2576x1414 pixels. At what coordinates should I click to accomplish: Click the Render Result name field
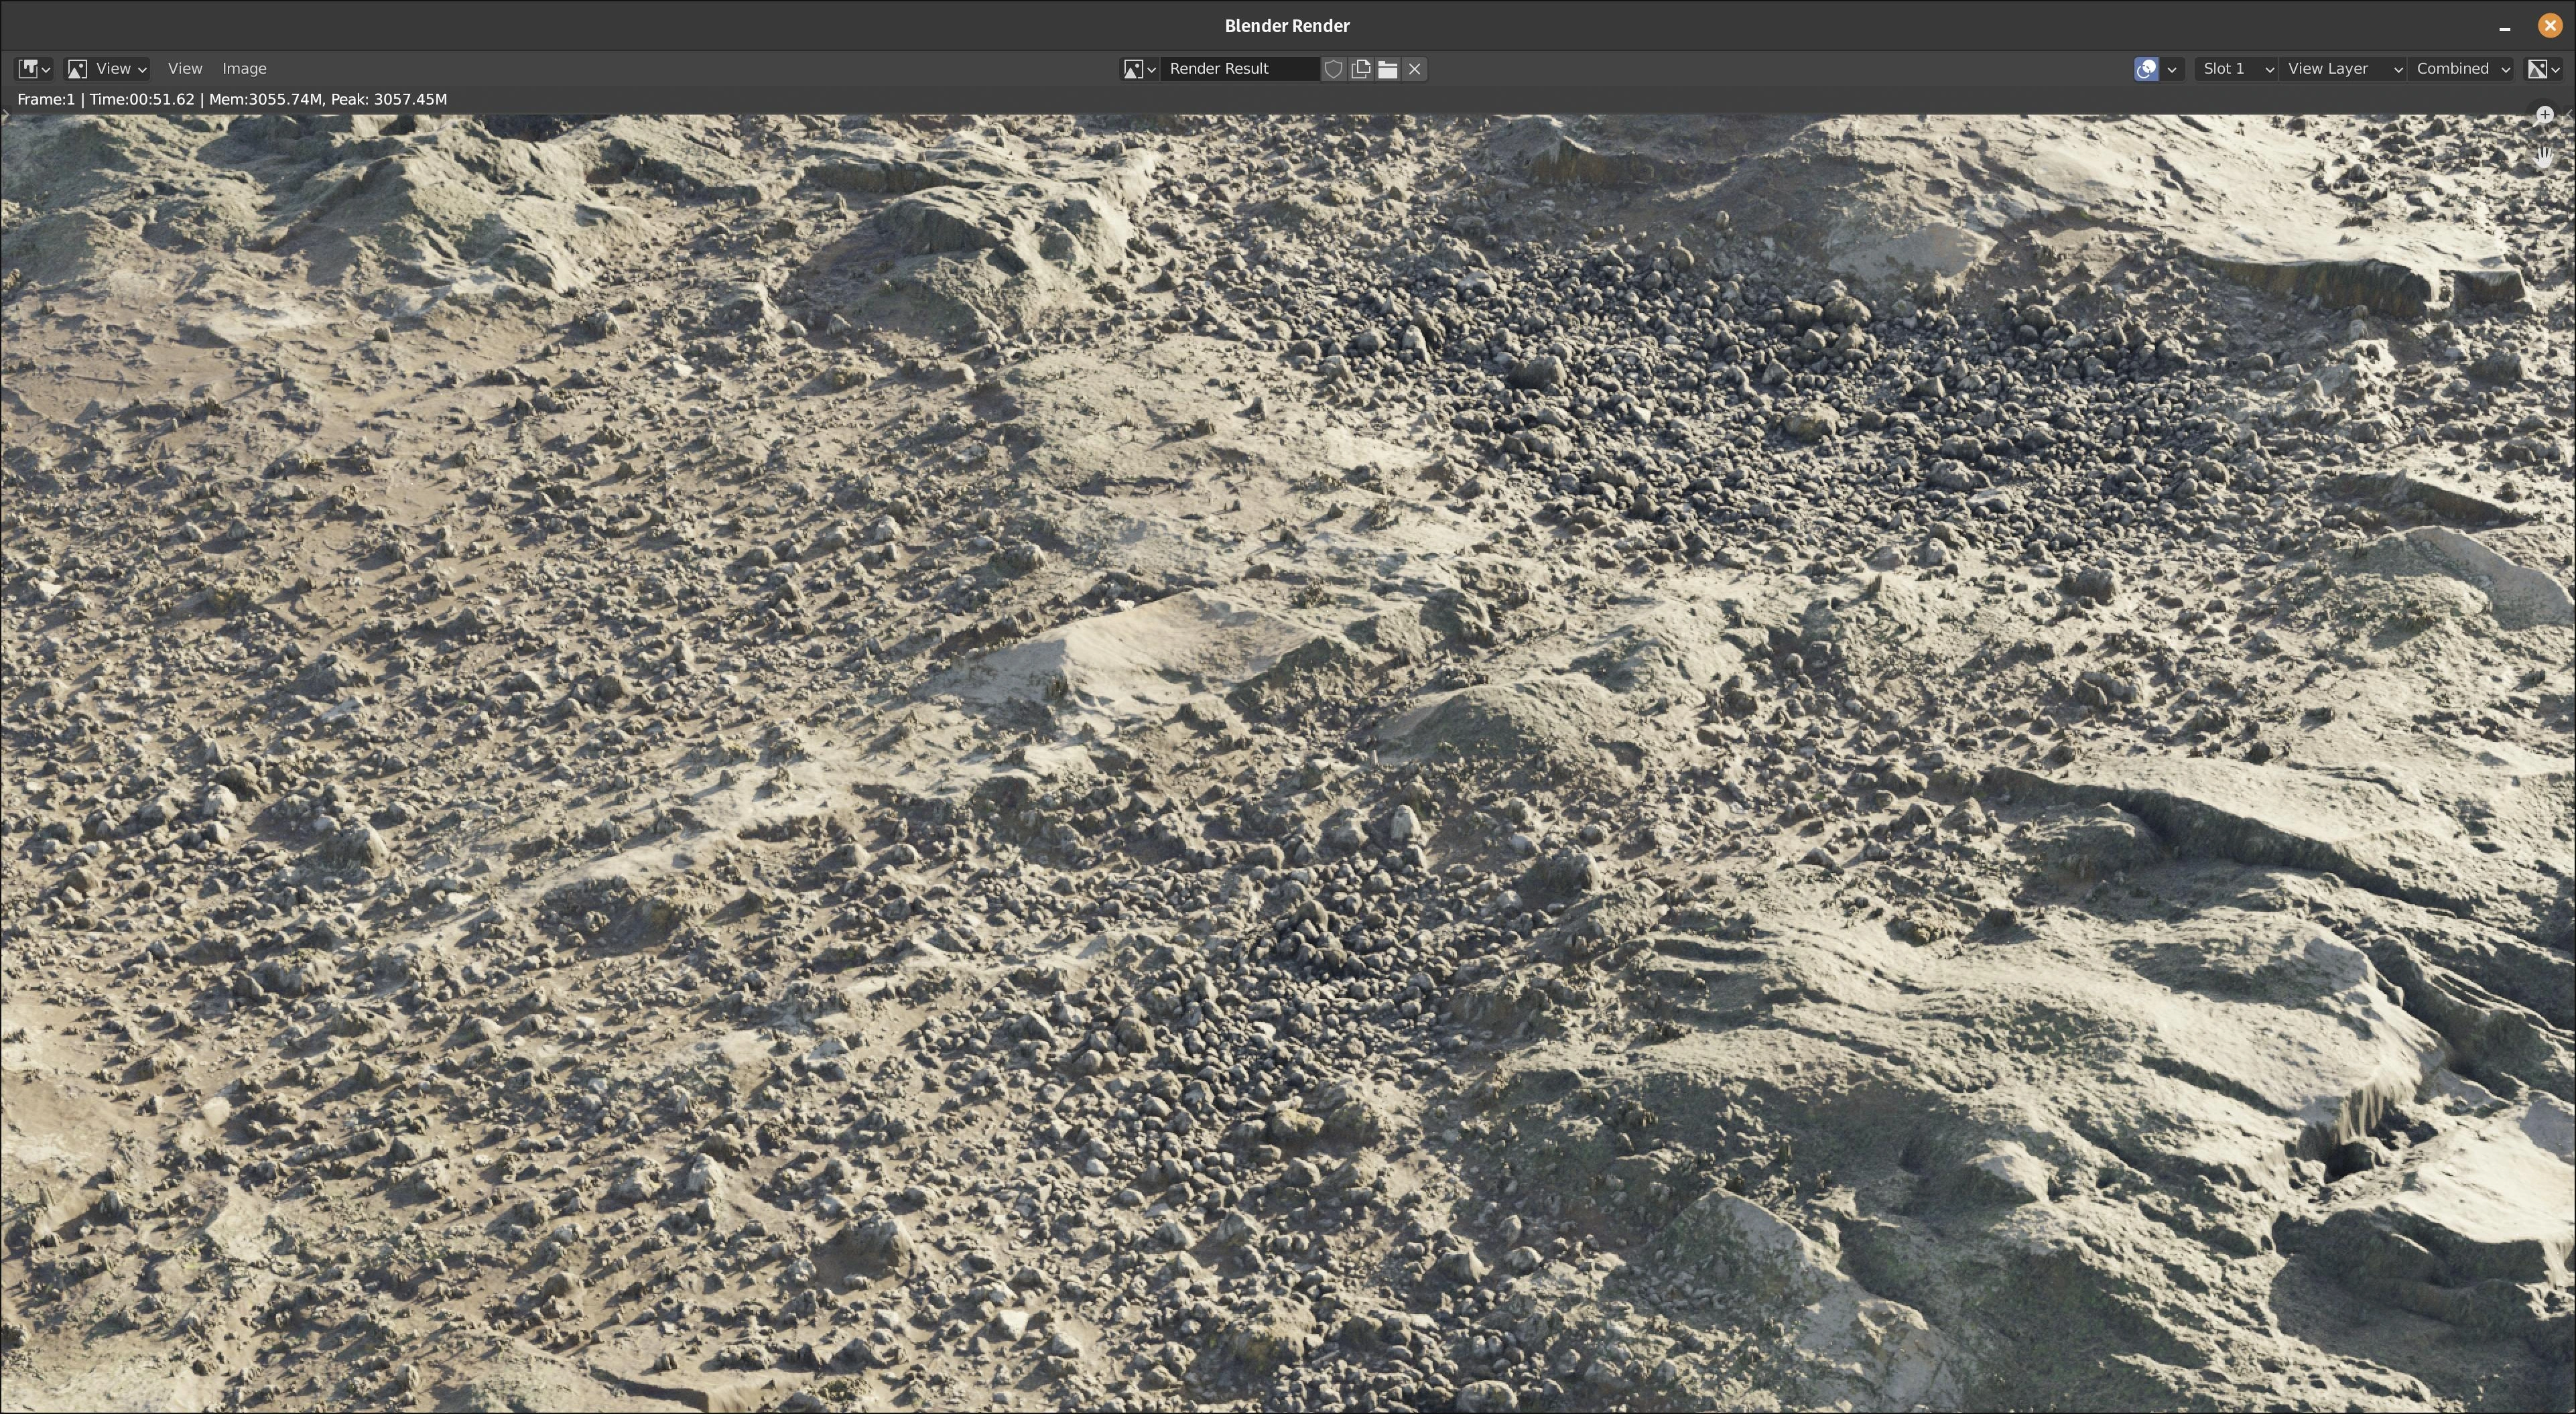coord(1239,69)
